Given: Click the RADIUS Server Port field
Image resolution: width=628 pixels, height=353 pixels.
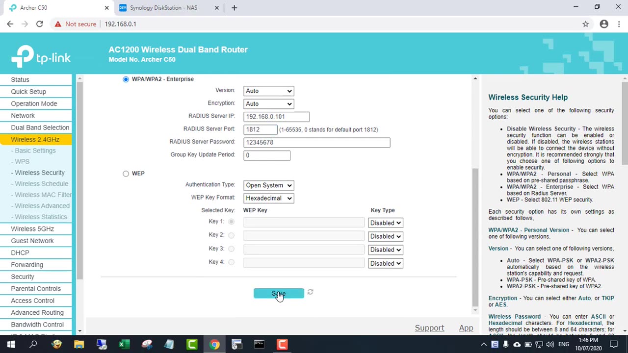Looking at the screenshot, I should click(260, 129).
